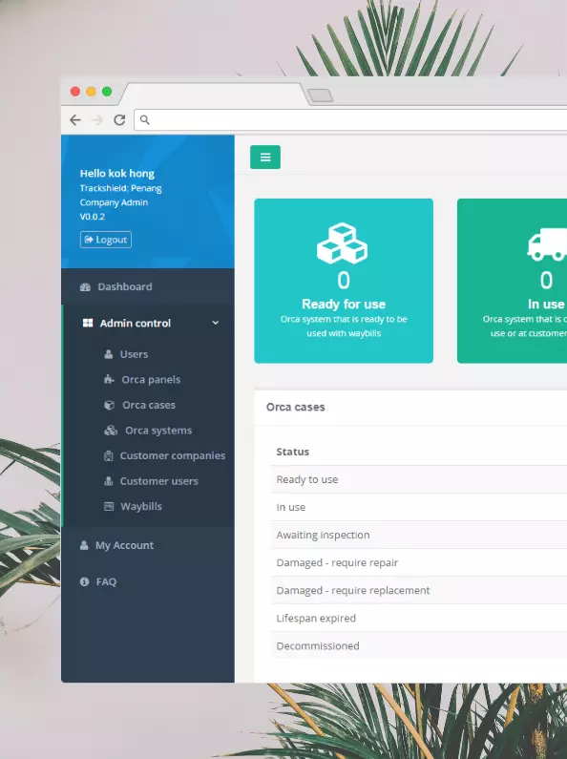The height and width of the screenshot is (759, 567).
Task: Open the Ready for use card
Action: tap(344, 281)
